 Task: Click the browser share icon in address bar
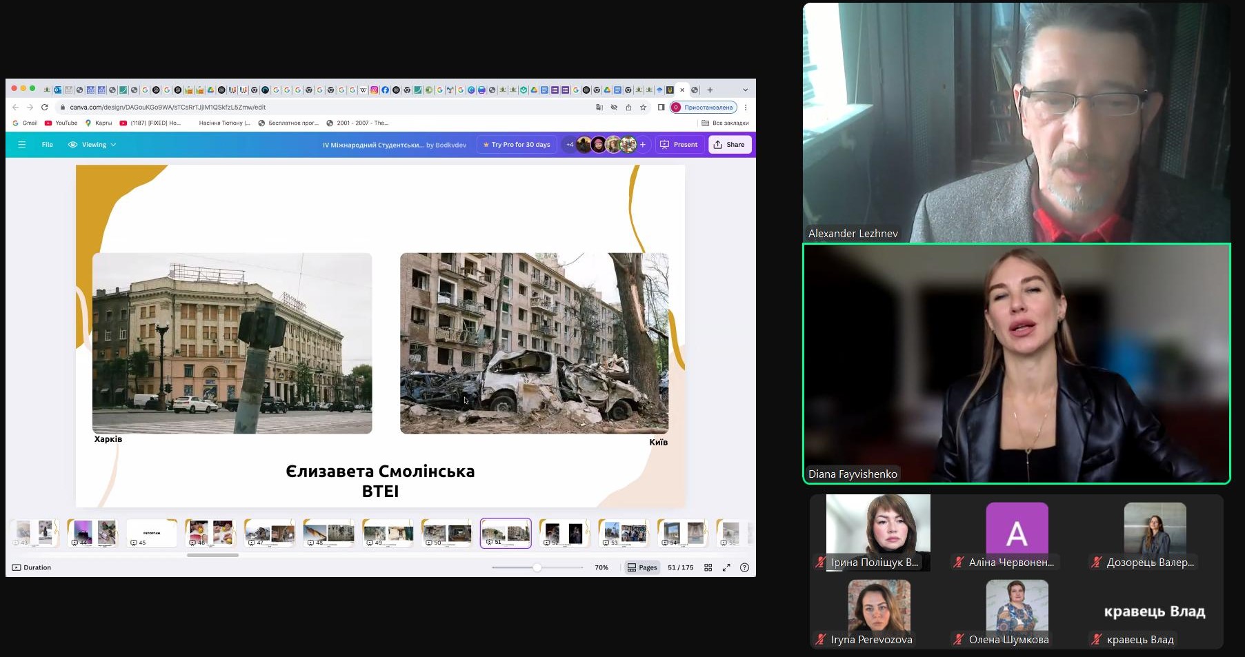[x=628, y=108]
